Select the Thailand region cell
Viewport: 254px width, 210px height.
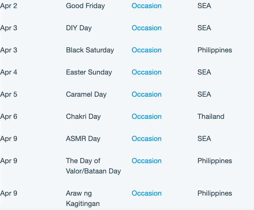(x=211, y=116)
